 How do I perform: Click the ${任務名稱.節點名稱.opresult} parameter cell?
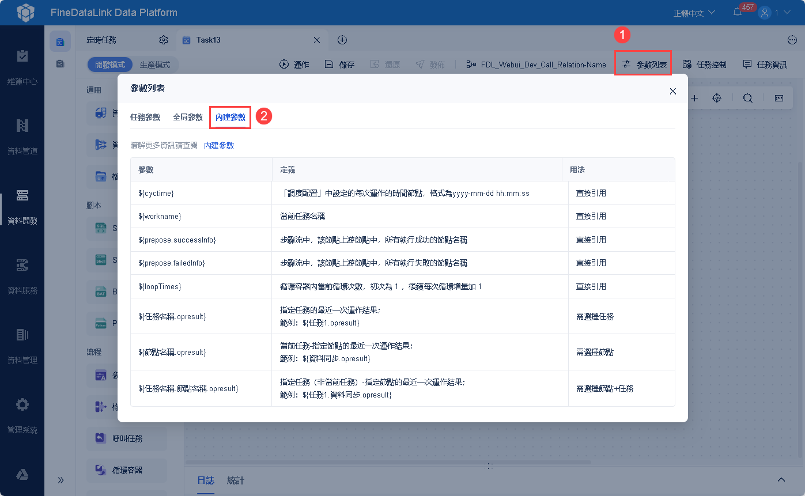201,388
